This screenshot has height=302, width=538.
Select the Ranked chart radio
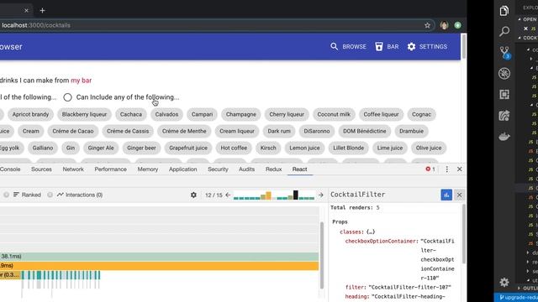(6, 195)
